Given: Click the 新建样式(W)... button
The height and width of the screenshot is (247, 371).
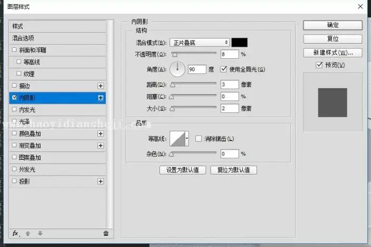Looking at the screenshot, I should click(333, 53).
